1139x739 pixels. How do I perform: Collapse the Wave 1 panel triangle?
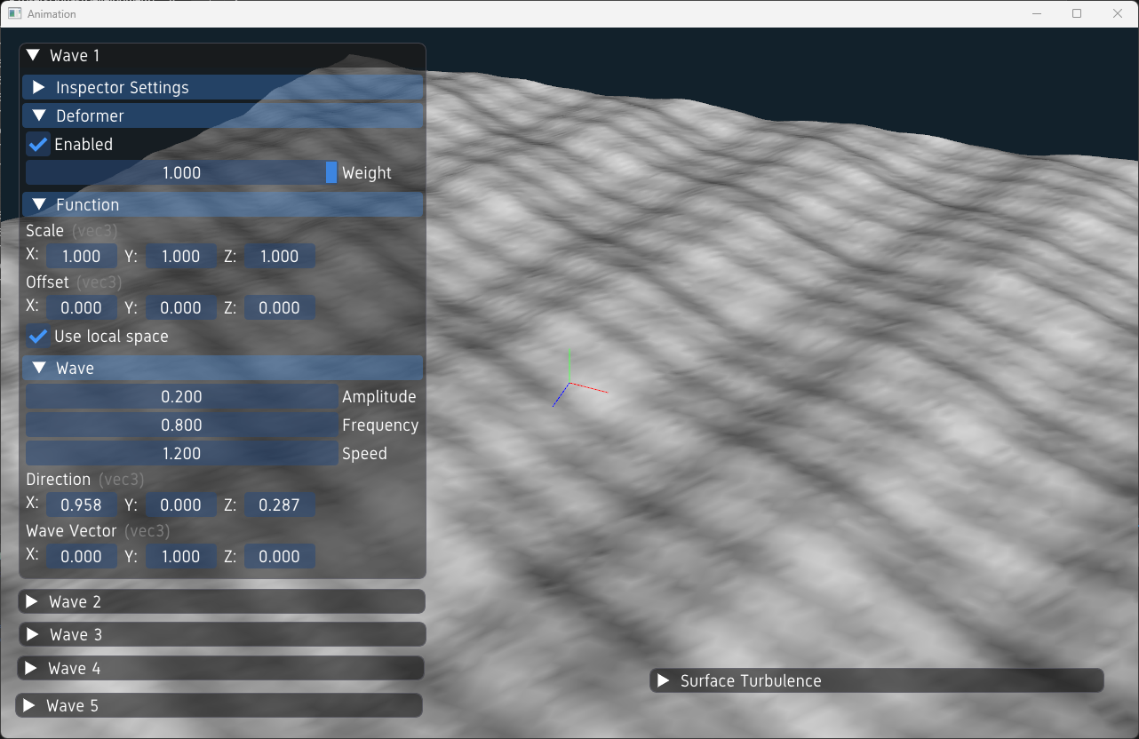34,55
